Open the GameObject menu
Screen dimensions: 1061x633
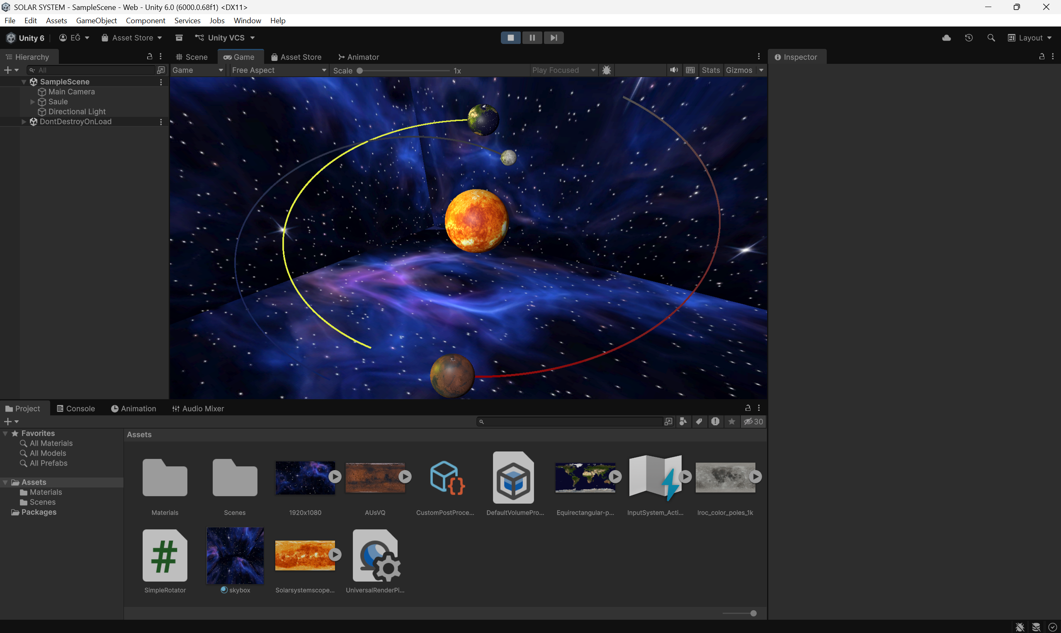(x=96, y=20)
